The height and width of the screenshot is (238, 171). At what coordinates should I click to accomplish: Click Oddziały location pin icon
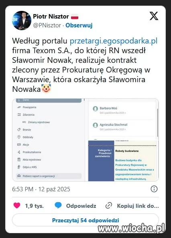(x=19, y=137)
